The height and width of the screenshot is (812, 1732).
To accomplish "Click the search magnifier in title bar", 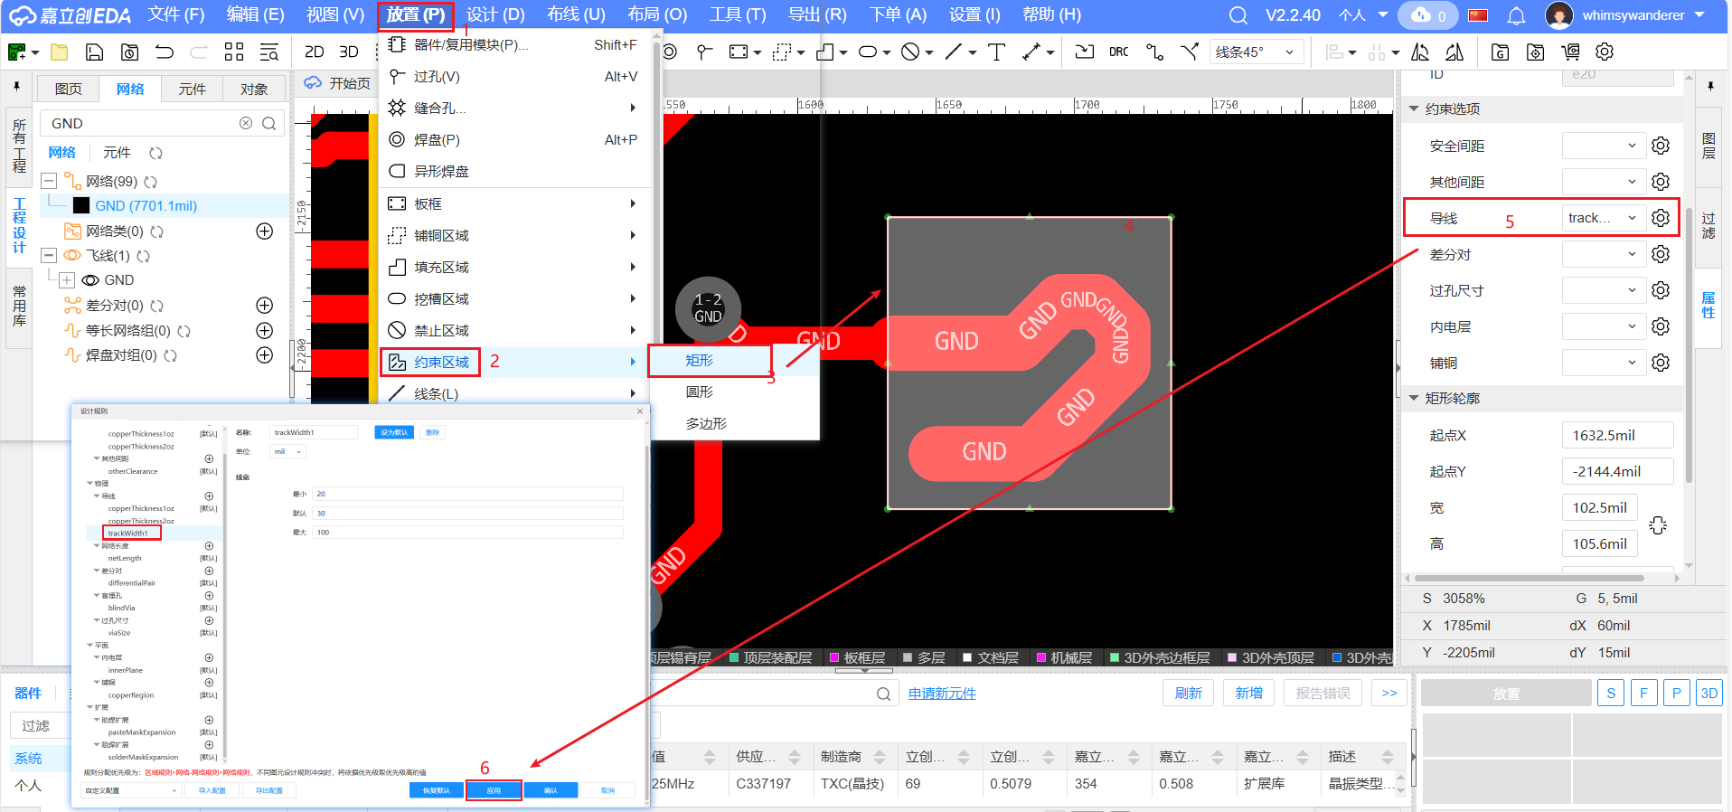I will pyautogui.click(x=1238, y=15).
